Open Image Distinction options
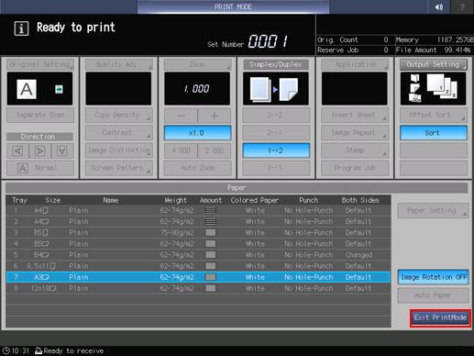 118,150
